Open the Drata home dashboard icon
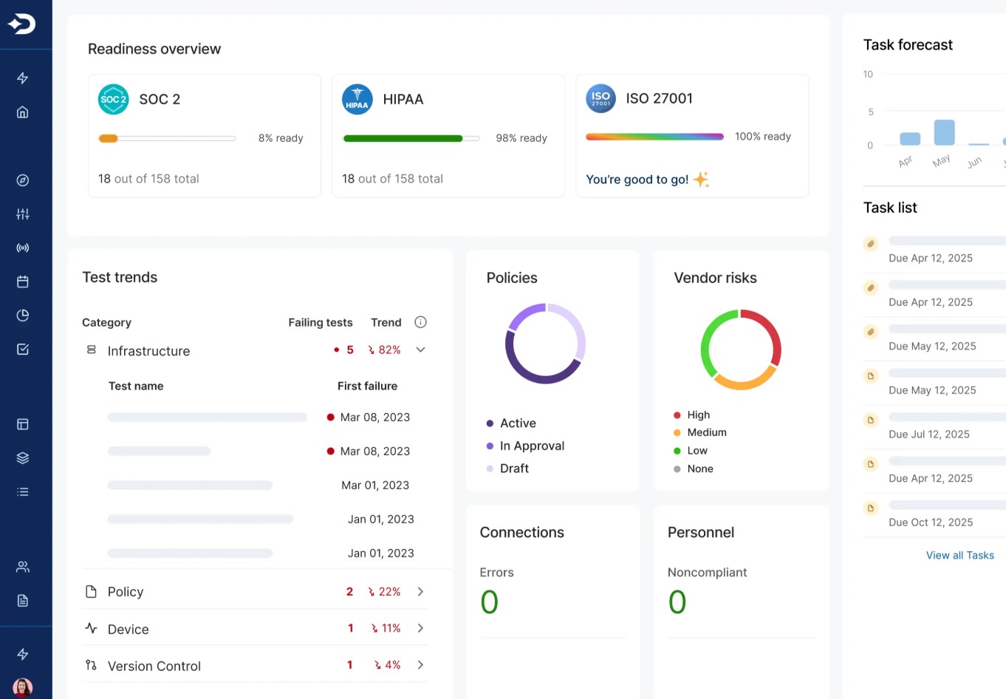1006x699 pixels. 22,112
